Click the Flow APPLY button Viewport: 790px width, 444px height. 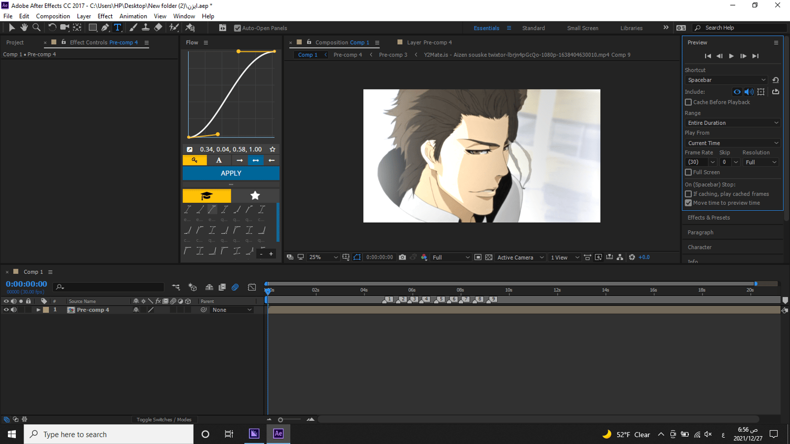pos(231,173)
